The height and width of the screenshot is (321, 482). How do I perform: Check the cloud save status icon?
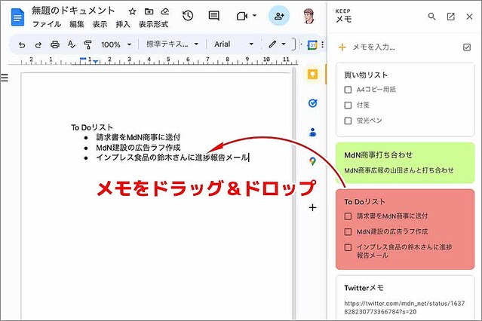pyautogui.click(x=165, y=11)
